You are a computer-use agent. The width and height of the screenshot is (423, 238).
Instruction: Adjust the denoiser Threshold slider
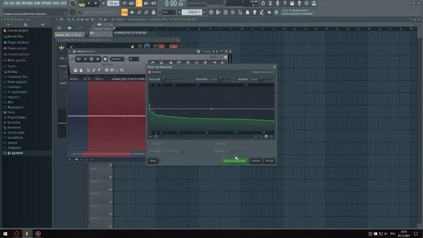(220, 79)
